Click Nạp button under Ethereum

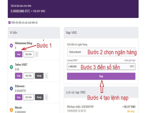[x=19, y=97]
